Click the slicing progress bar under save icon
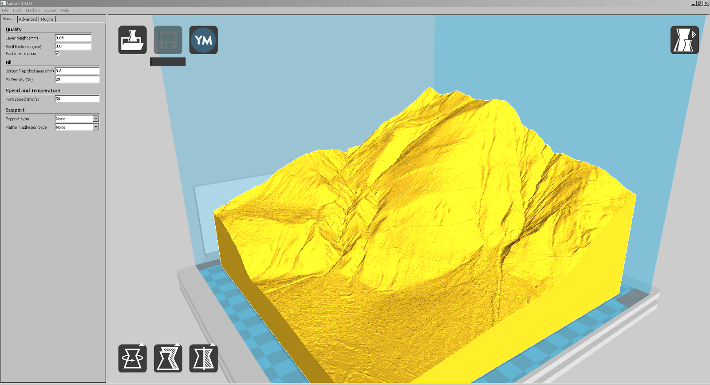 click(x=168, y=62)
